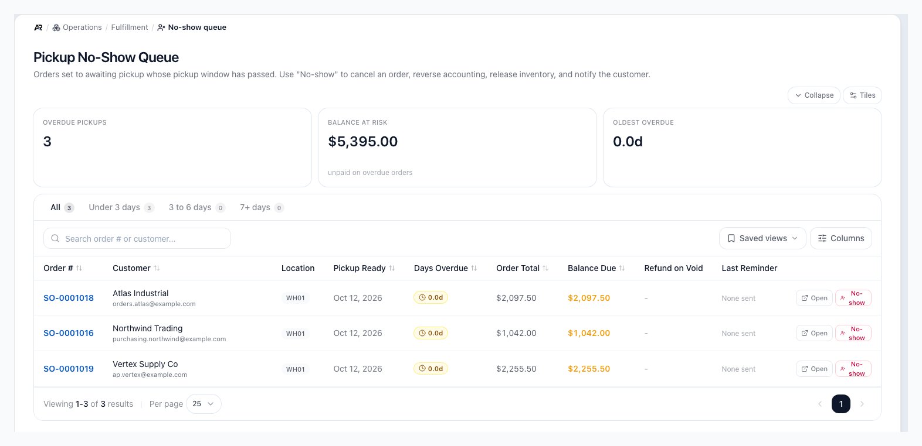Switch to 3 to 6 days tab
This screenshot has width=922, height=446.
pyautogui.click(x=196, y=207)
